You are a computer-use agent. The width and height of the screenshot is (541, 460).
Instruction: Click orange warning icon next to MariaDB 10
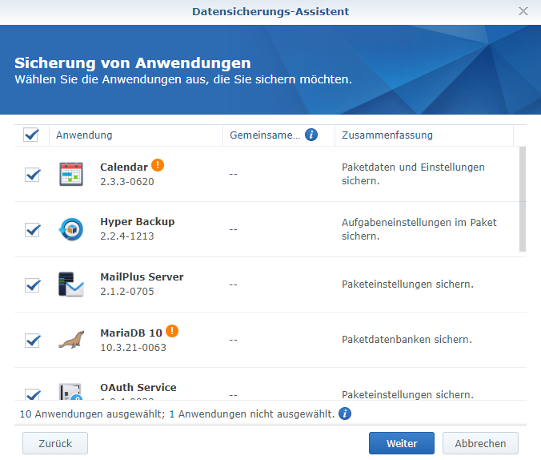coord(173,331)
